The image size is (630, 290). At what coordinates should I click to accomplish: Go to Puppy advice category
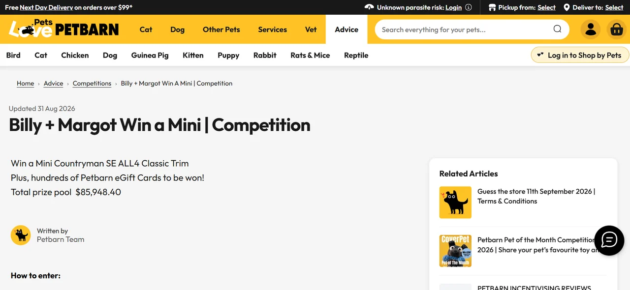228,55
